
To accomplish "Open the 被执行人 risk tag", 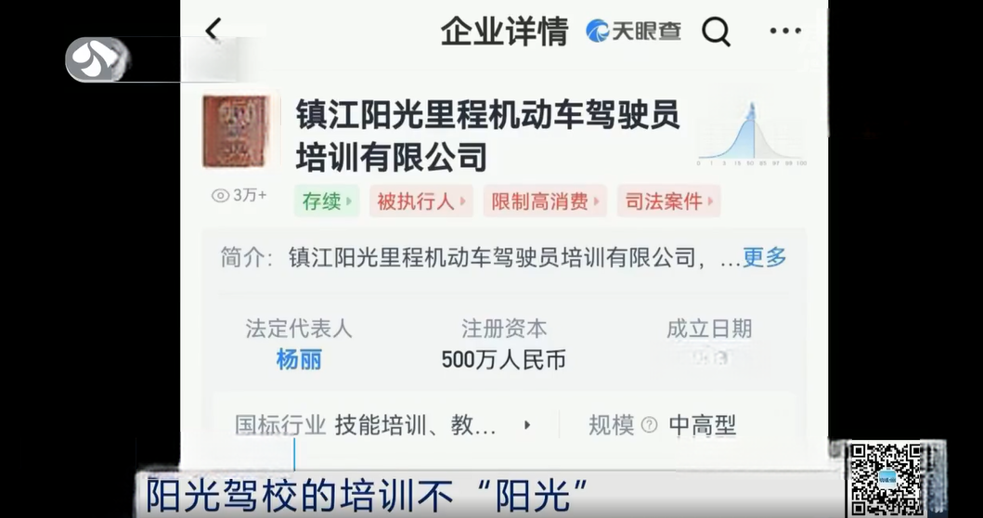I will (x=420, y=201).
